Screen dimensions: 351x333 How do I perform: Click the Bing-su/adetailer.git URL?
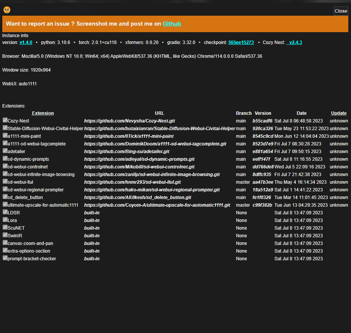(x=127, y=152)
